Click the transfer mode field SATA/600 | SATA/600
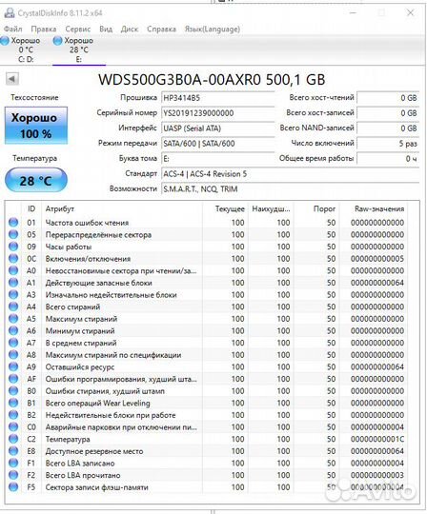Viewport: 427px width, 514px height. pos(218,143)
